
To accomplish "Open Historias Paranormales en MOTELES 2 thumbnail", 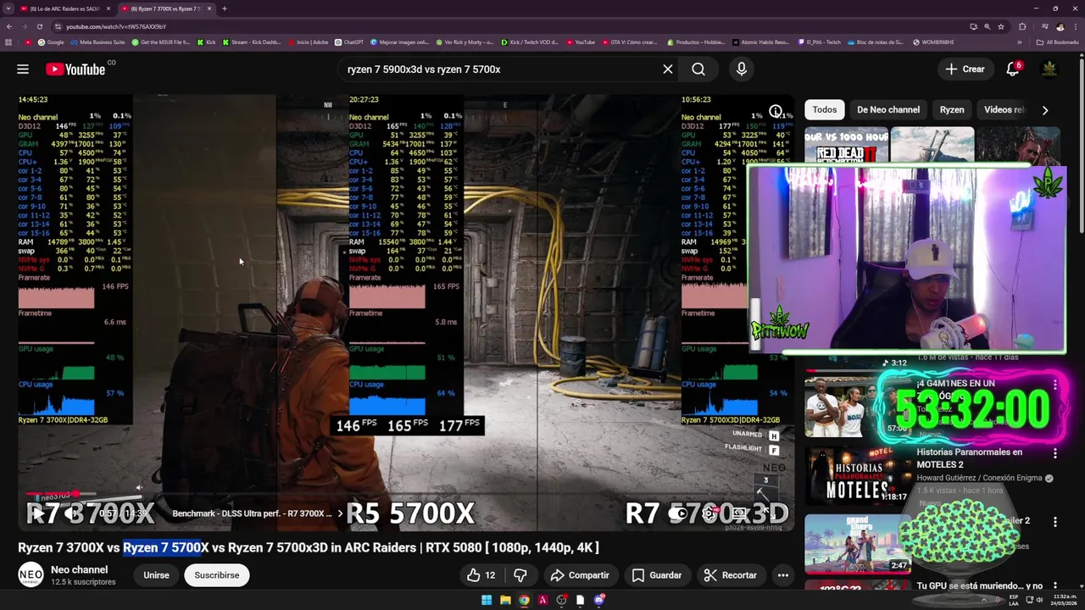I will [x=857, y=474].
